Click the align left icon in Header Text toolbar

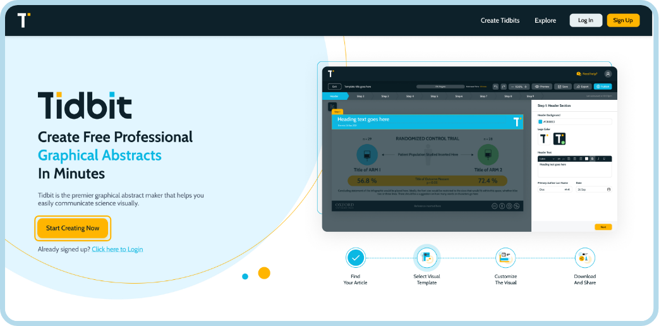coord(569,159)
